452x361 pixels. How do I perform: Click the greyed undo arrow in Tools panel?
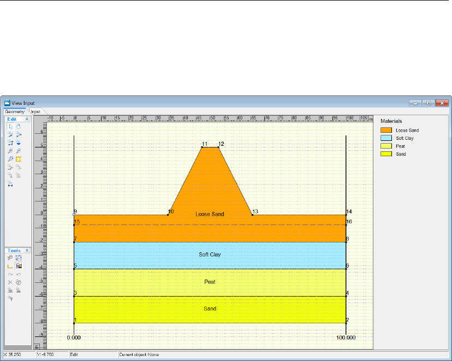(19, 274)
